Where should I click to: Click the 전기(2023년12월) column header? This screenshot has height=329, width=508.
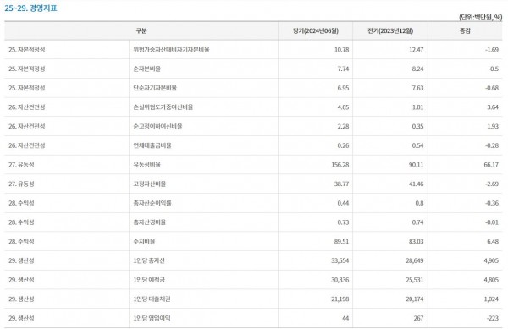click(390, 30)
